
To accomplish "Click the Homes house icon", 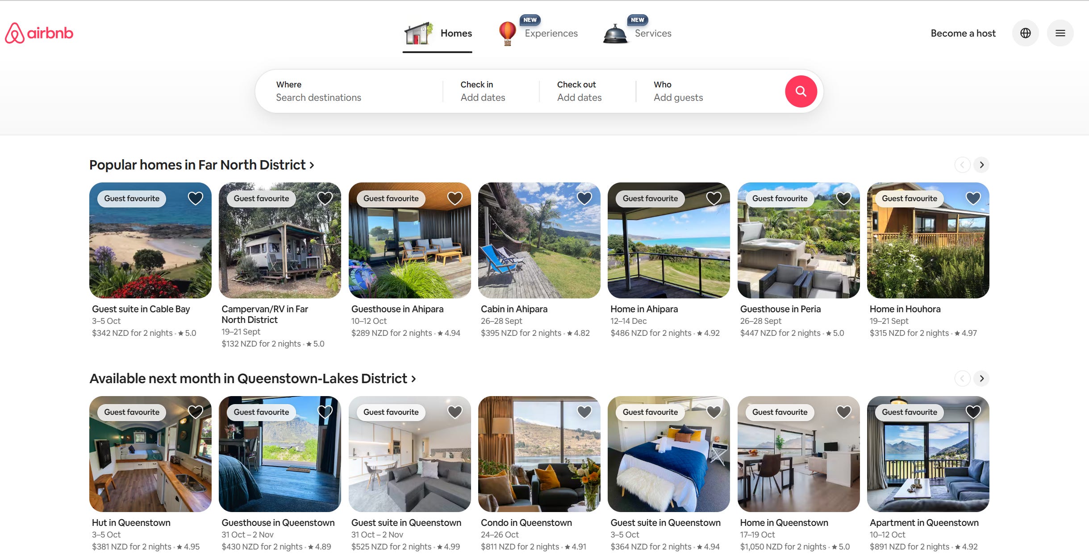I will click(418, 33).
